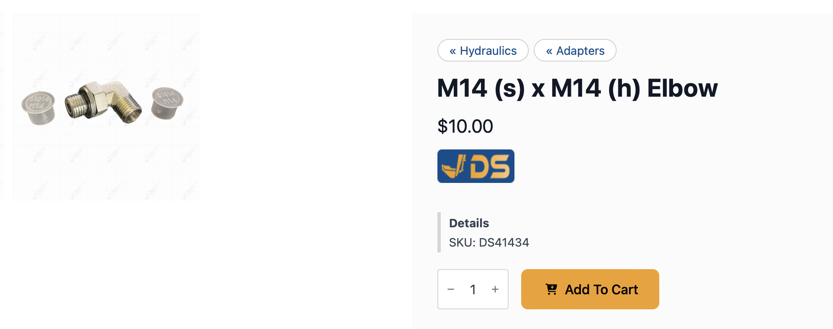The width and height of the screenshot is (833, 329).
Task: Increase quantity with the plus button
Action: pyautogui.click(x=495, y=289)
